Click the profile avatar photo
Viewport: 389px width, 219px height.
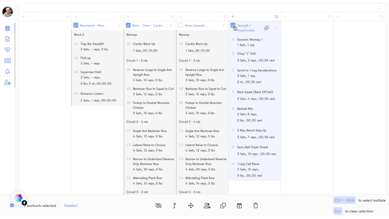tap(7, 12)
